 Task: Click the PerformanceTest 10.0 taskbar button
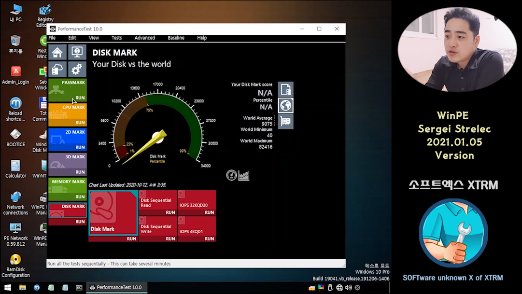coord(117,287)
